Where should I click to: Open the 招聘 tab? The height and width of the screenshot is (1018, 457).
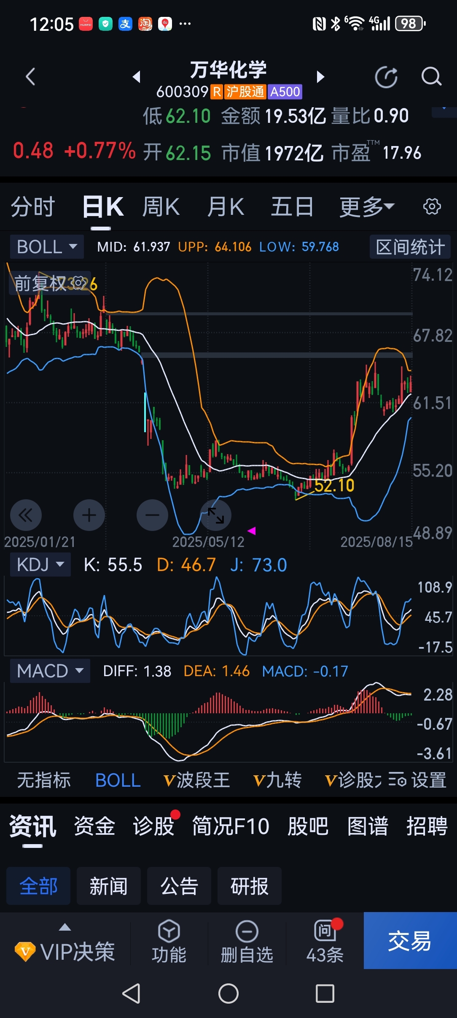click(x=427, y=826)
